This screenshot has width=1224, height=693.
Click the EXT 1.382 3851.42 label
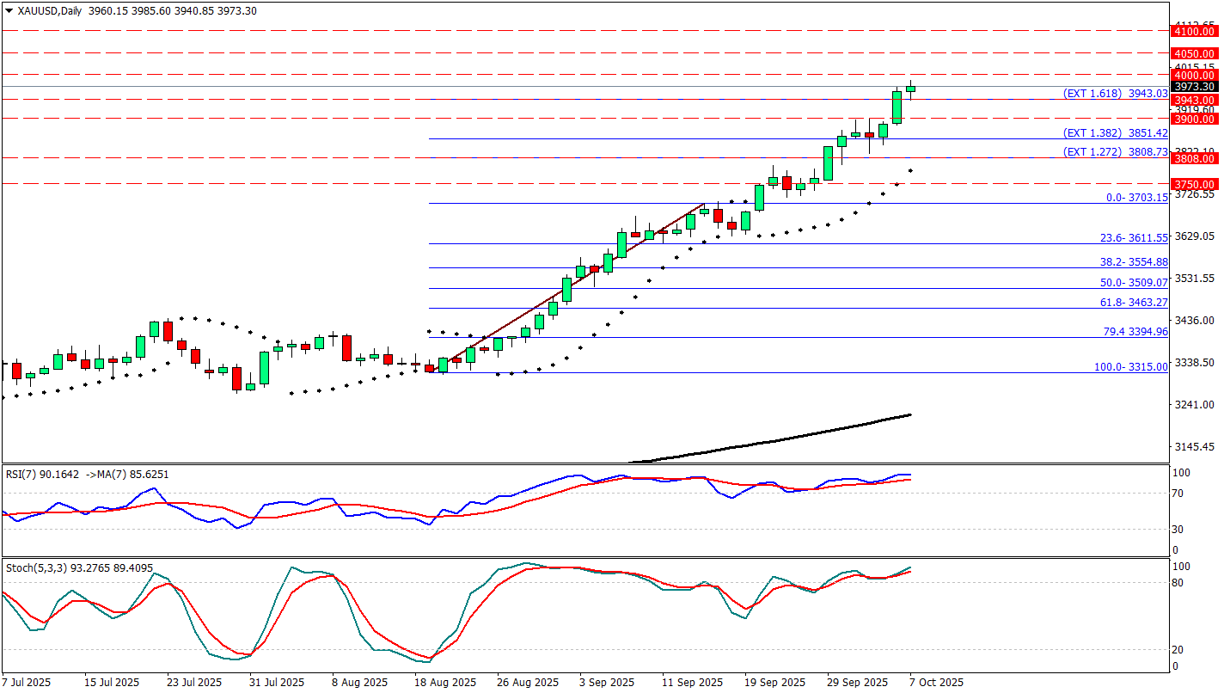click(x=1115, y=133)
